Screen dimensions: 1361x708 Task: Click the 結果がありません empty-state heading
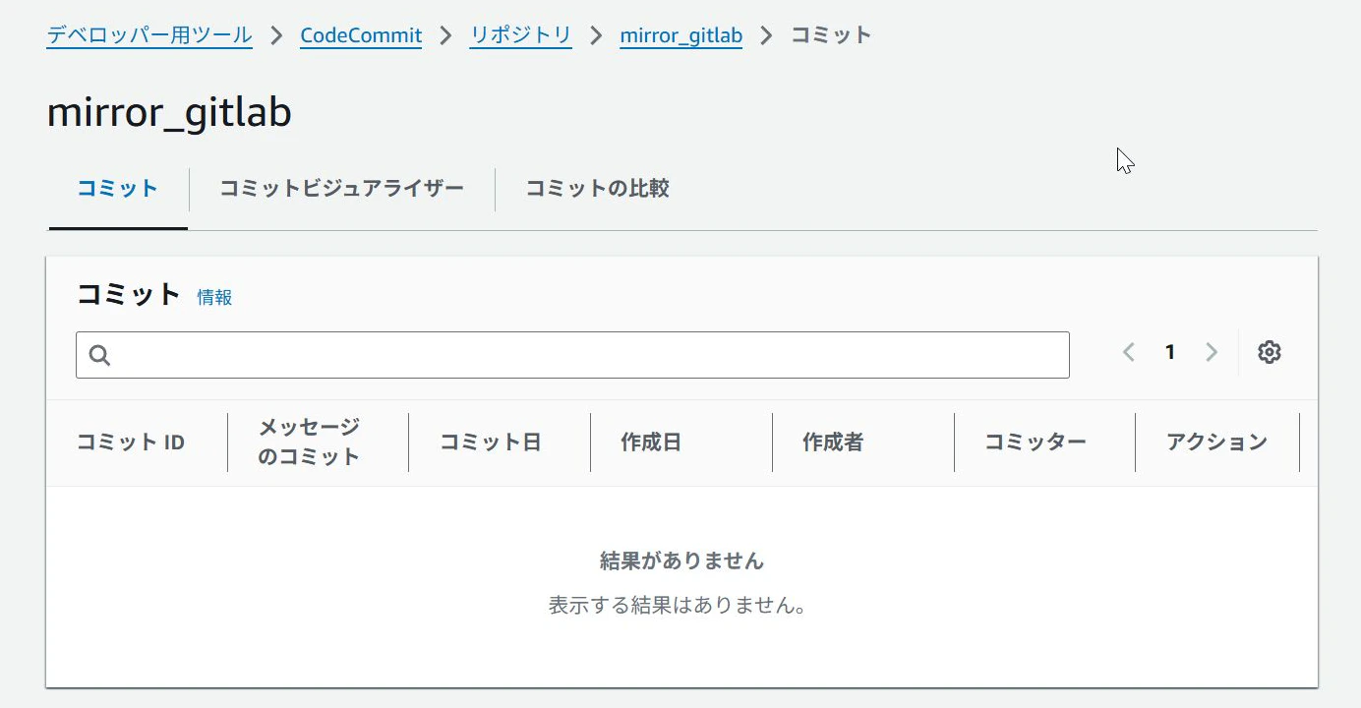click(x=681, y=560)
